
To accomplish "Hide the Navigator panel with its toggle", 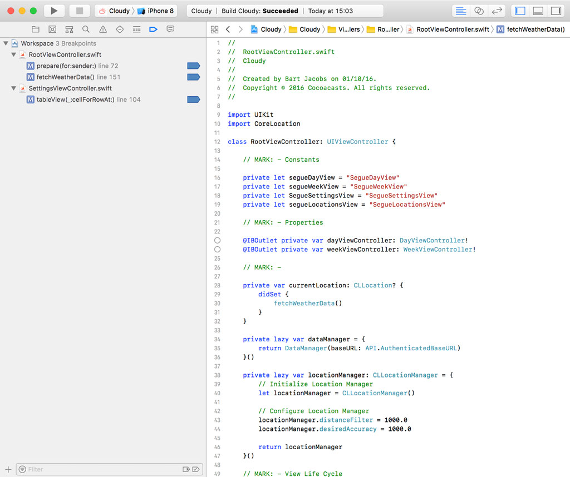I will [x=519, y=10].
